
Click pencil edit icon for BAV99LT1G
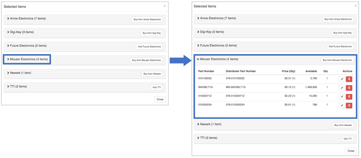point(342,88)
